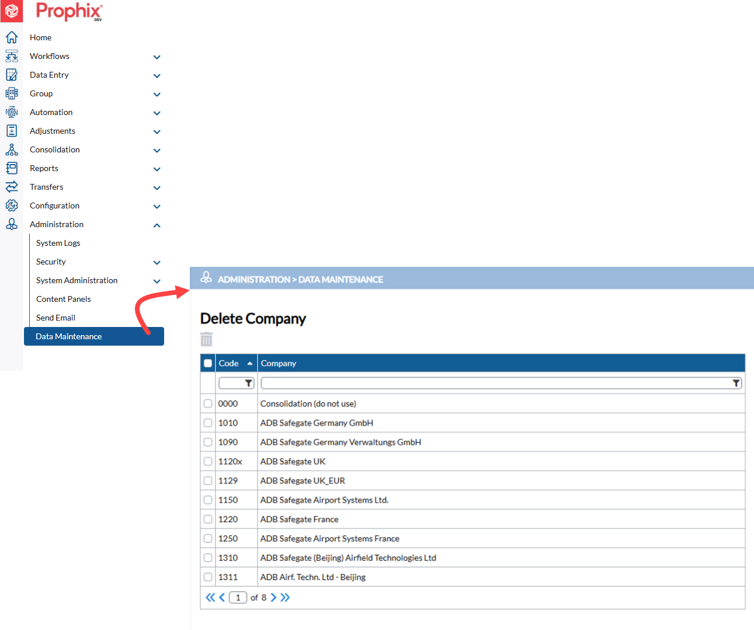
Task: Select Data Maintenance menu item
Action: (x=94, y=336)
